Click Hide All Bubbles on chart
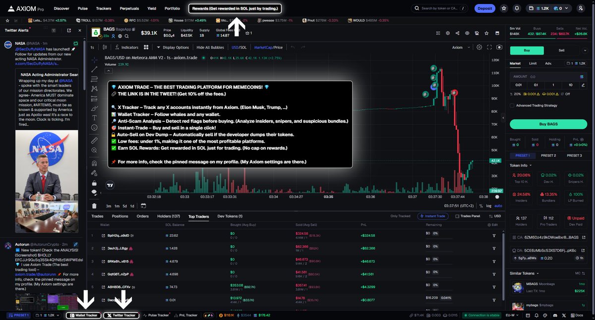 click(210, 48)
